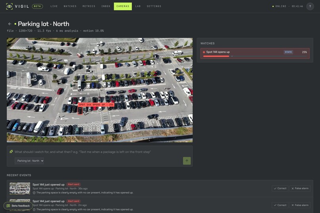Screen dimensions: 320x213
Task: Click the Online status indicator
Action: tap(280, 6)
